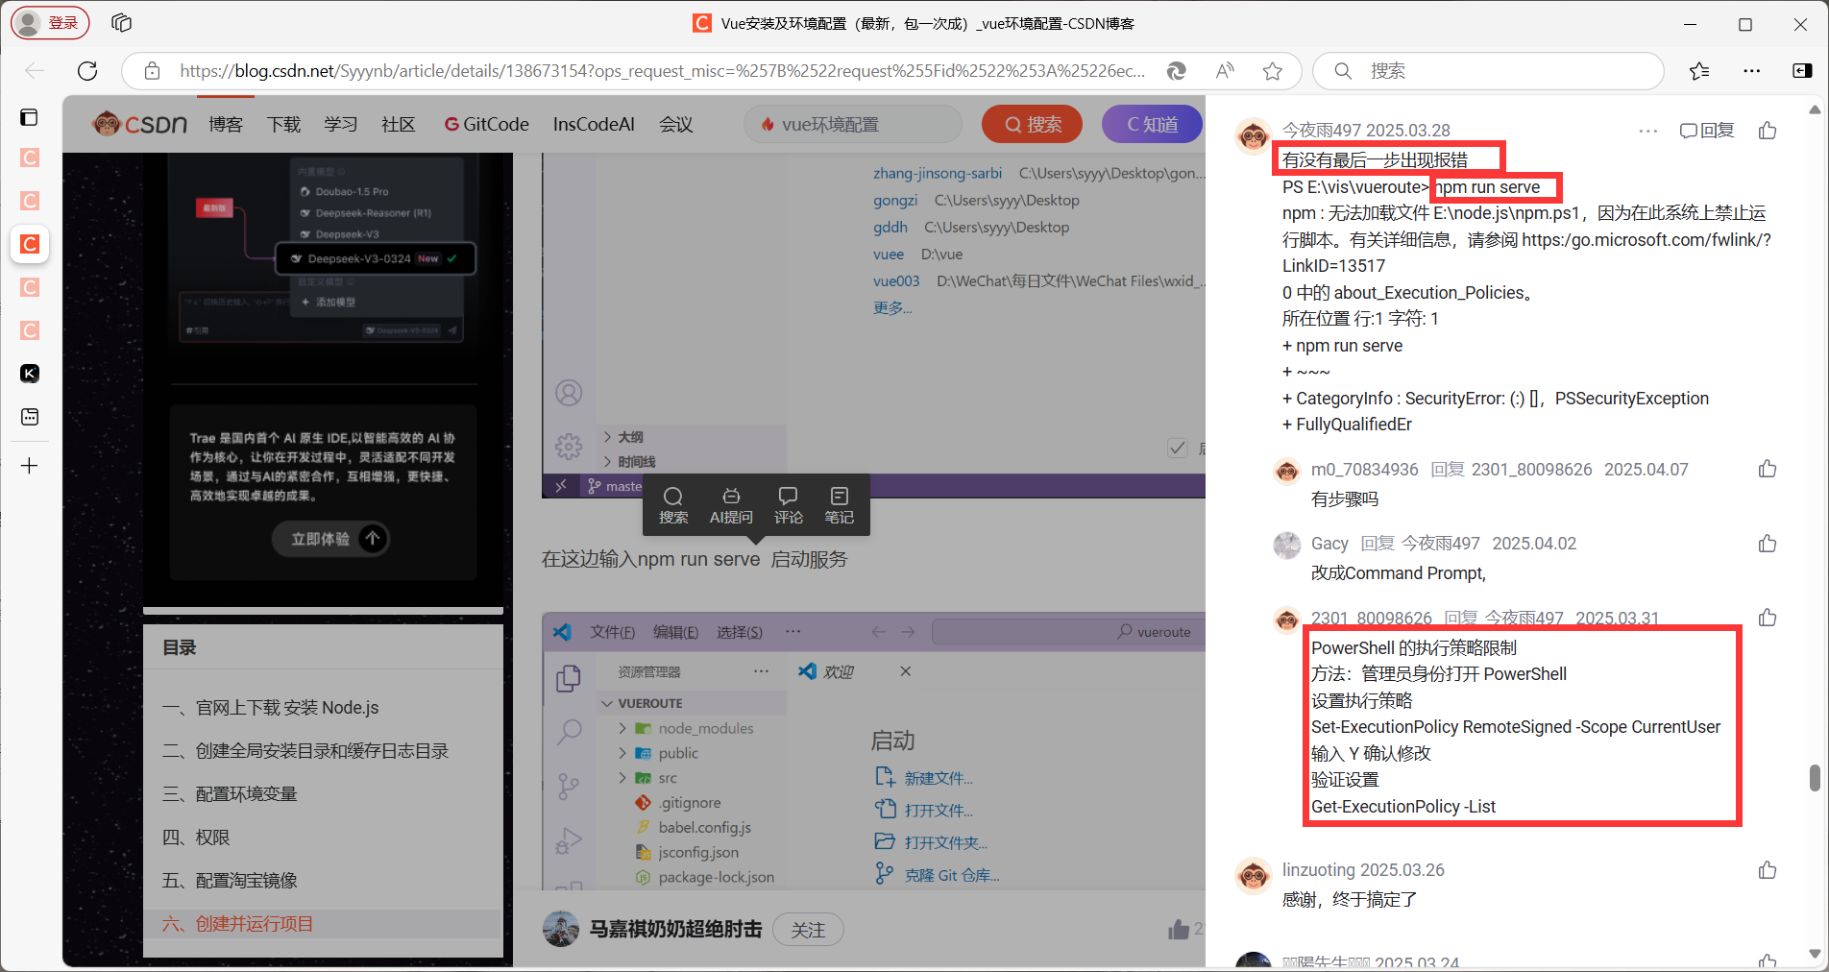Viewport: 1829px width, 972px height.
Task: View site info lock icon
Action: click(152, 71)
